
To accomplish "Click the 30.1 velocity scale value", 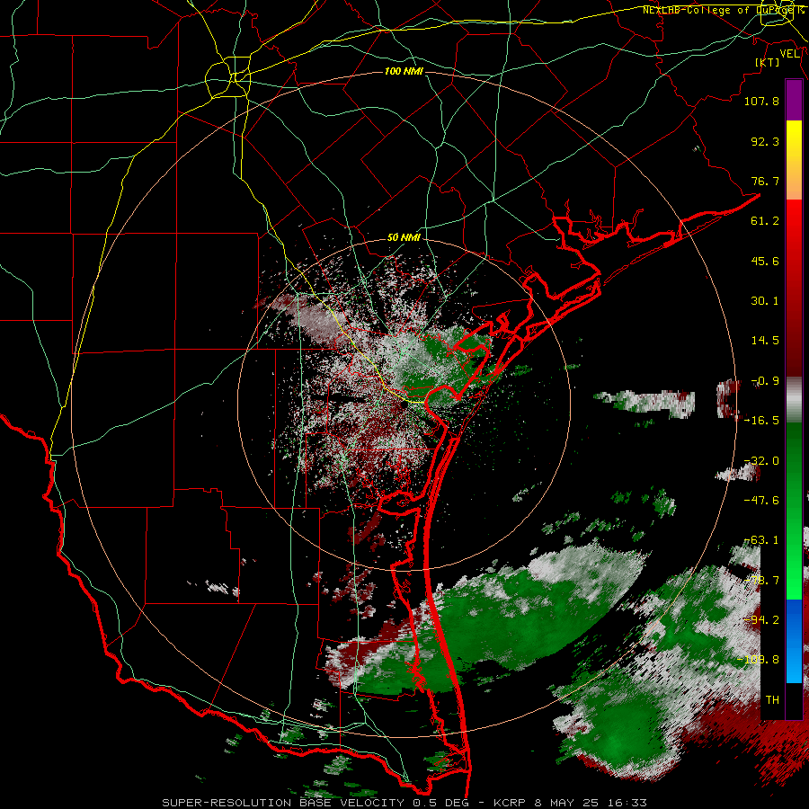I will (765, 301).
